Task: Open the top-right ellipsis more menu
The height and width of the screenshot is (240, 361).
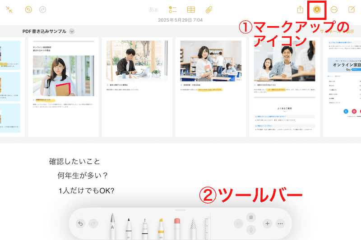Action: (334, 9)
